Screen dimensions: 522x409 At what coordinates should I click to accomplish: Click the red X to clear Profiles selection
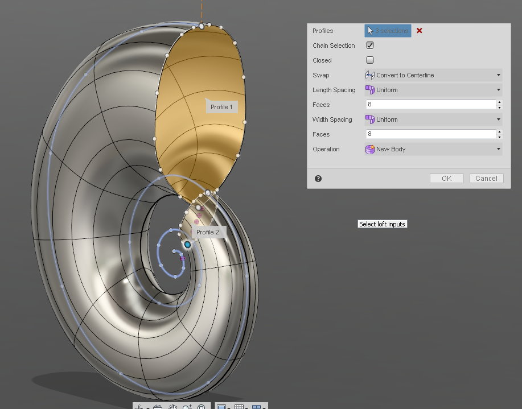click(x=420, y=31)
